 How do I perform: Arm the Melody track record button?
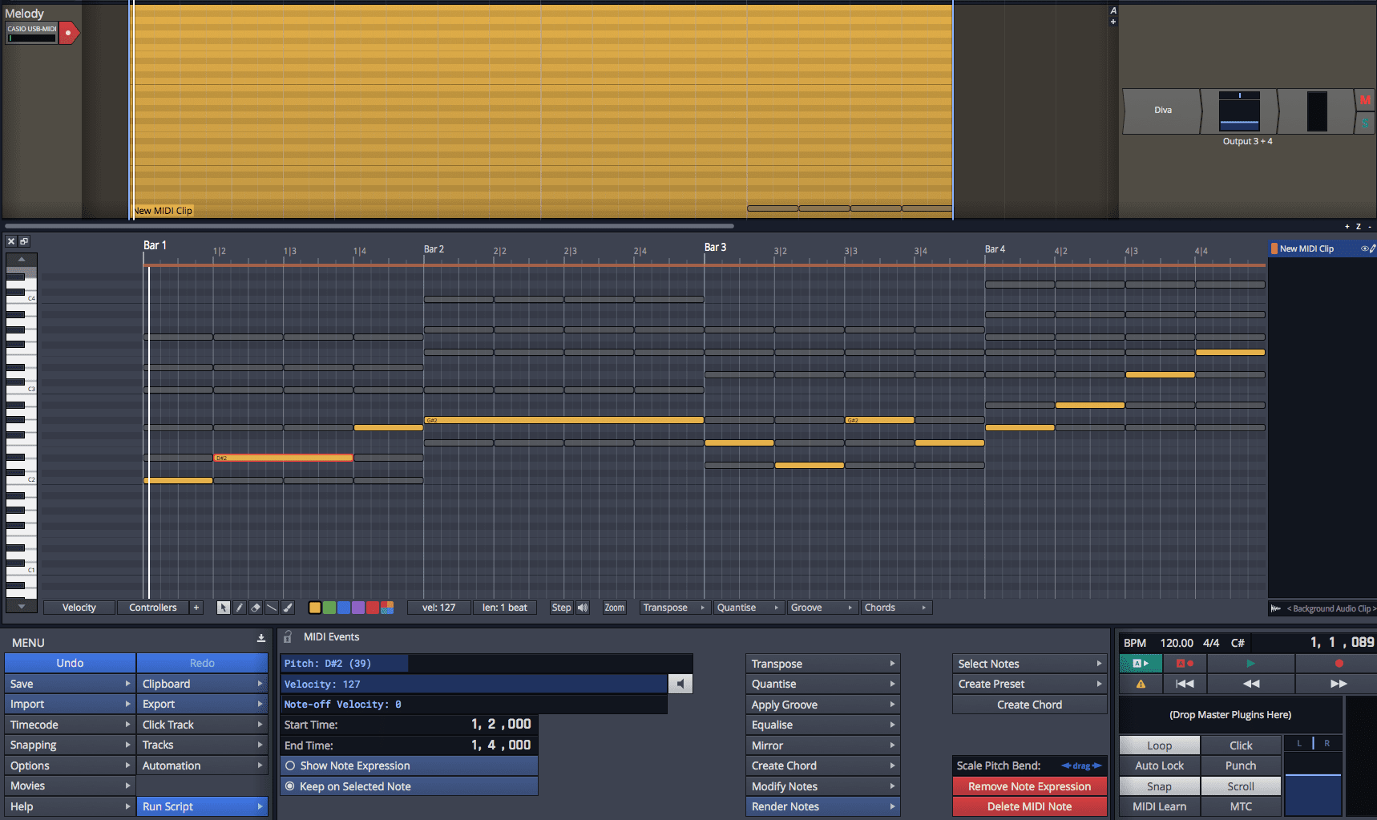tap(68, 34)
